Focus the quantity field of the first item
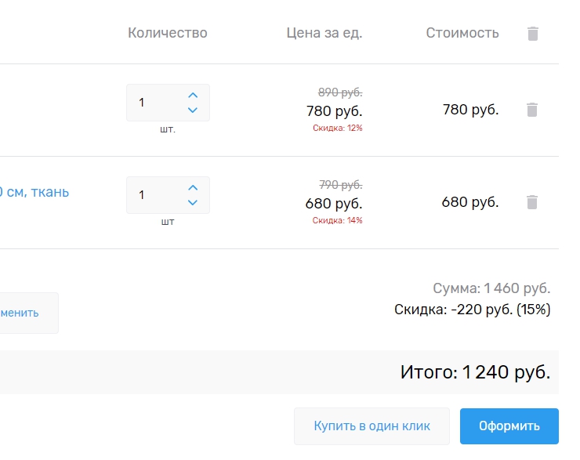Image resolution: width=580 pixels, height=460 pixels. point(157,103)
